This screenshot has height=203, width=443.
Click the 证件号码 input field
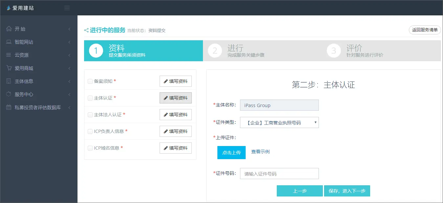[x=279, y=174]
